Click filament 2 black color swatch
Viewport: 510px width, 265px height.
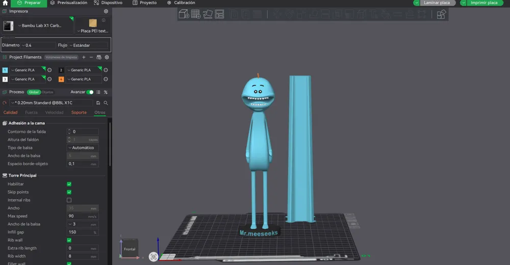[61, 70]
